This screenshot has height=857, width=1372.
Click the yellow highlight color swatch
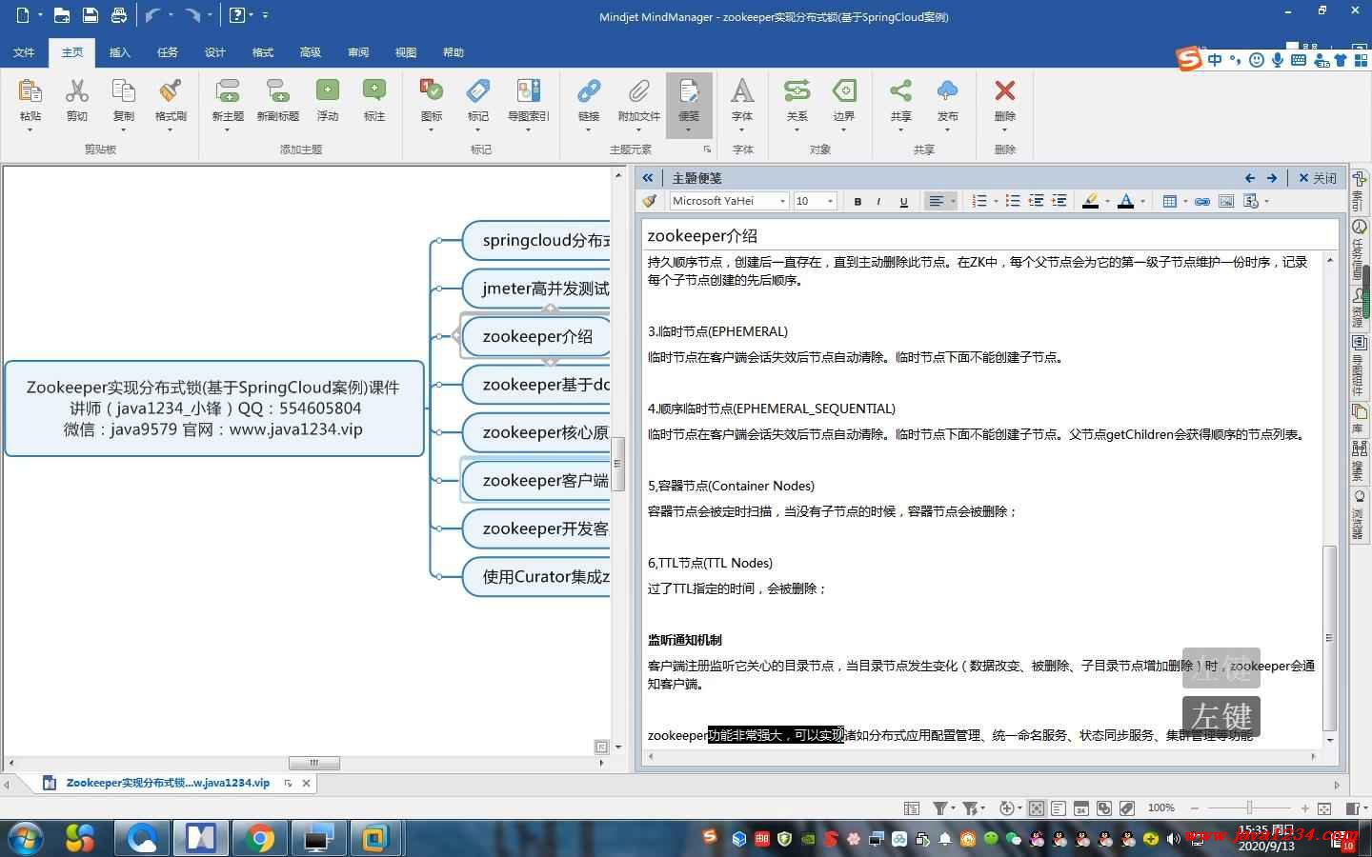tap(1091, 201)
